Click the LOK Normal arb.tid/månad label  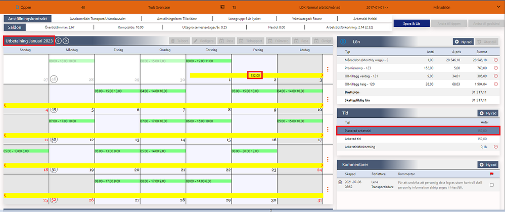pos(319,7)
